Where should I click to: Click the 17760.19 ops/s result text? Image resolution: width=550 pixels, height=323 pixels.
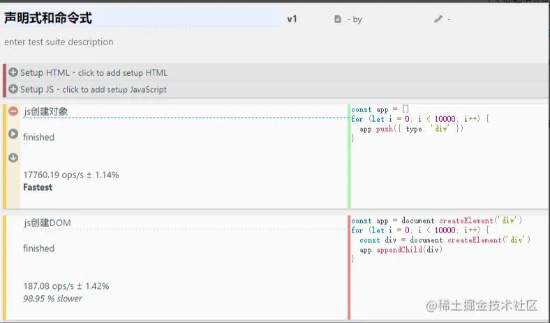click(70, 175)
